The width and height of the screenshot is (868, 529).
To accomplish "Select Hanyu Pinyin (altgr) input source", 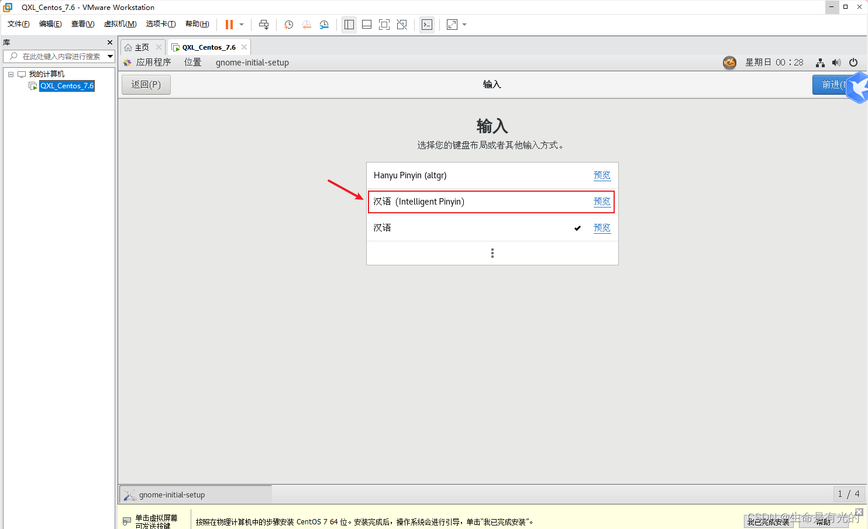I will [x=492, y=175].
